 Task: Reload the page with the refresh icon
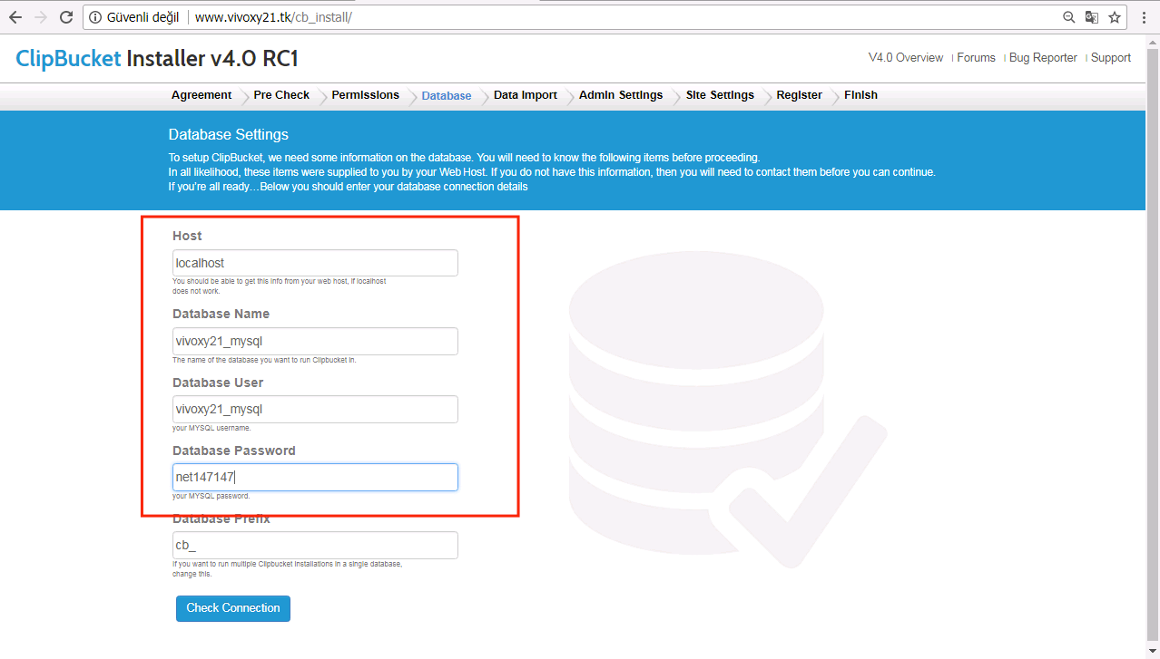tap(66, 17)
